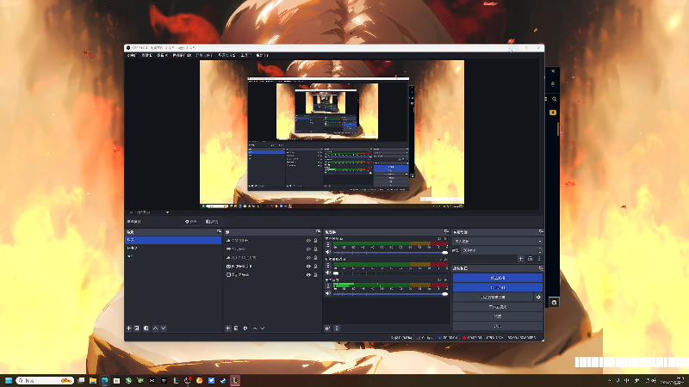Pop out the Audio Mixer dock panel
The image size is (689, 387).
click(446, 231)
